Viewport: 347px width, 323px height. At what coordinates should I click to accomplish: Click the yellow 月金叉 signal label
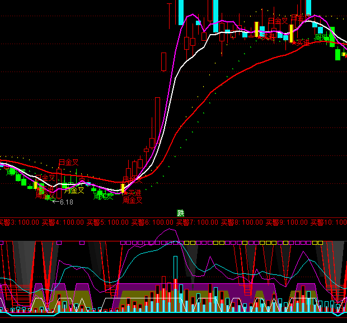point(74,190)
